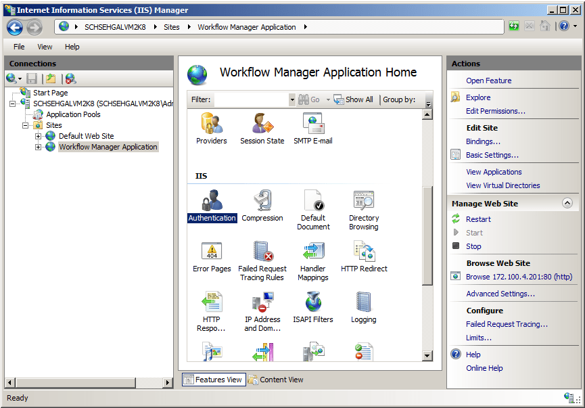The width and height of the screenshot is (585, 408).
Task: Click the Refresh icon in the address bar
Action: pos(514,26)
